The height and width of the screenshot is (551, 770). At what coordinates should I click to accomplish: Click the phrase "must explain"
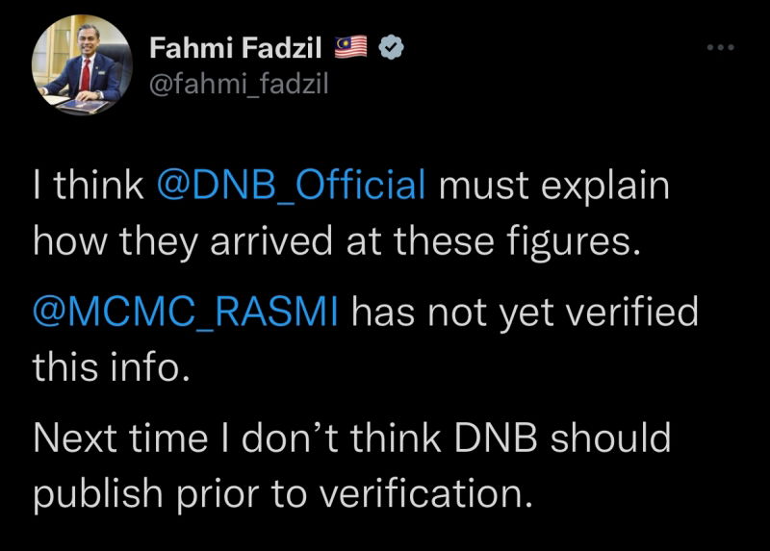553,186
